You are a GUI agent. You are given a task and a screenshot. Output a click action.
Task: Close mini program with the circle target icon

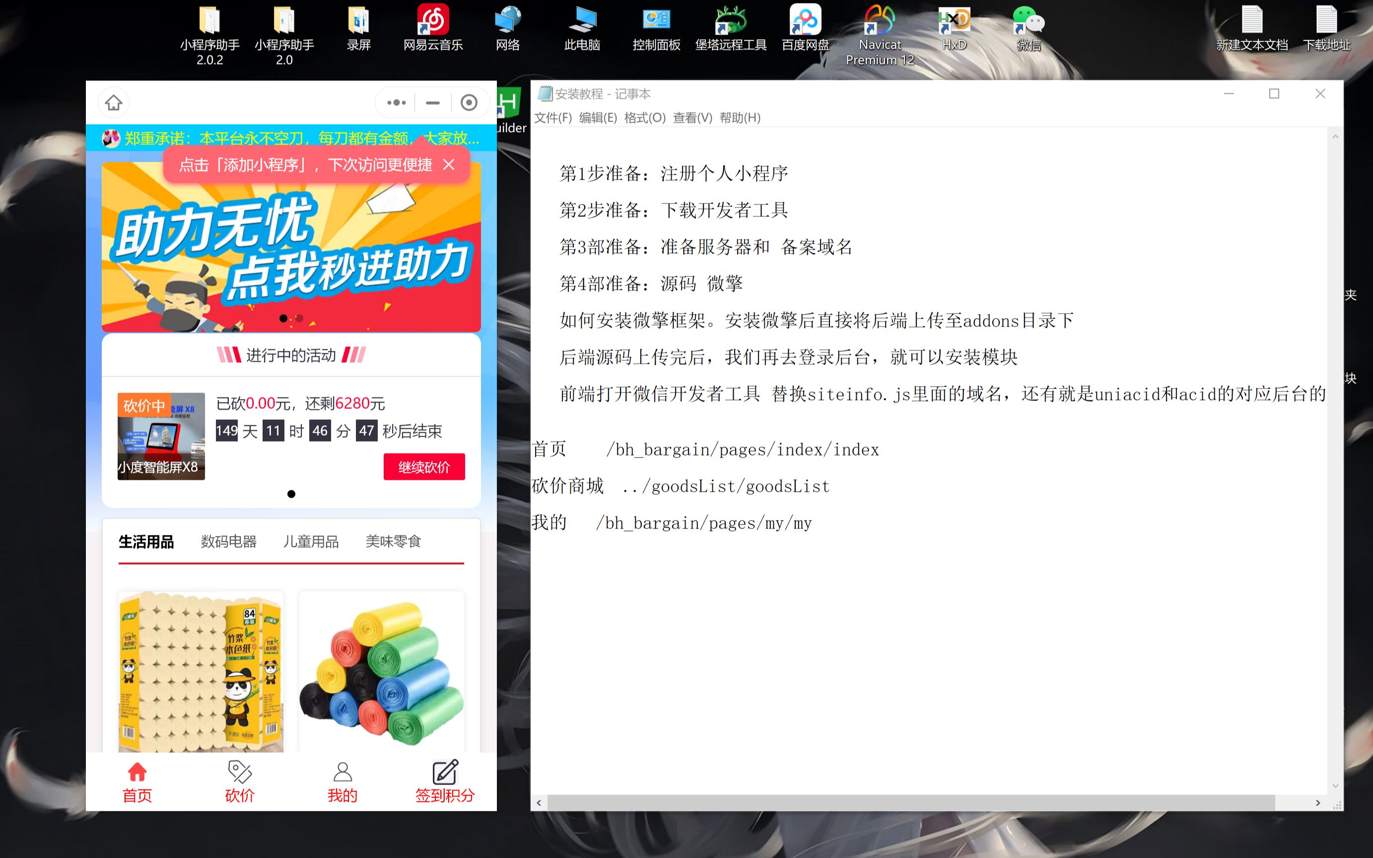tap(469, 103)
